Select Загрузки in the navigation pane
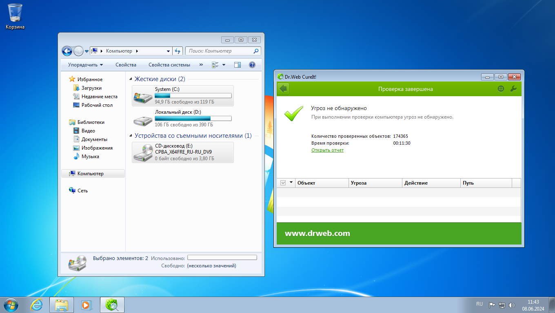The image size is (555, 313). pyautogui.click(x=91, y=88)
